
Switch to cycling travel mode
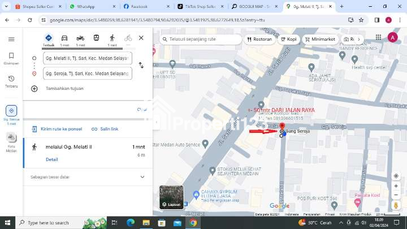click(x=128, y=39)
